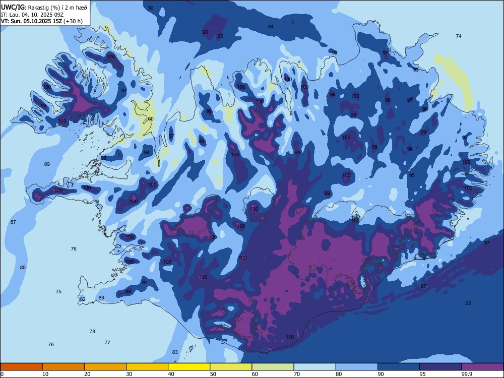Screen dimensions: 504x378
Task: Select the "82" value on the southwest peninsula
Action: click(83, 299)
